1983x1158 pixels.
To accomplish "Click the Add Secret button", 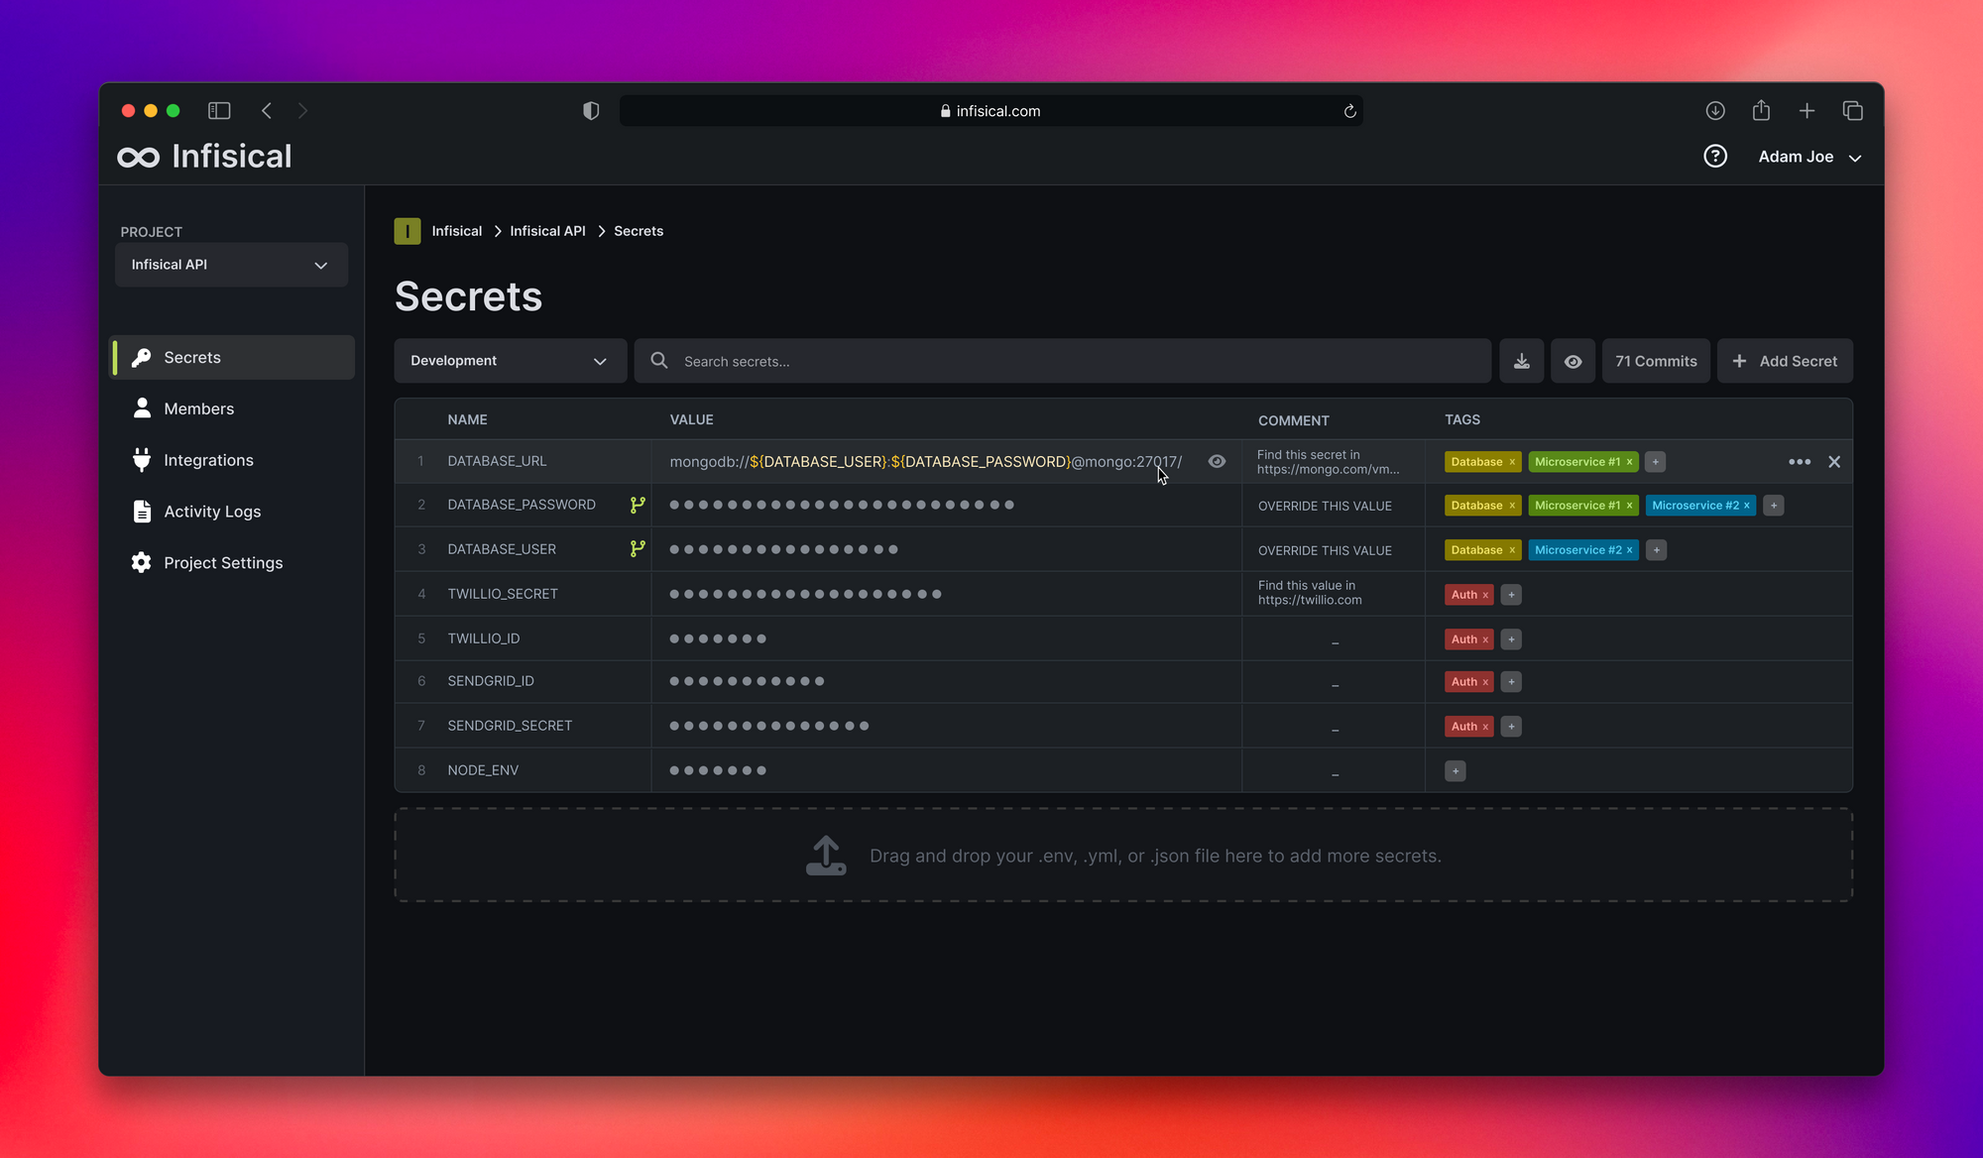I will click(1785, 360).
